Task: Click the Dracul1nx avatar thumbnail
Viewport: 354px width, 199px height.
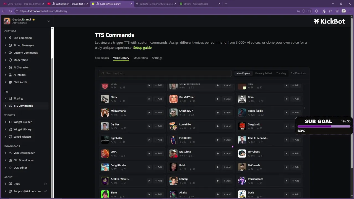Action: (x=173, y=153)
